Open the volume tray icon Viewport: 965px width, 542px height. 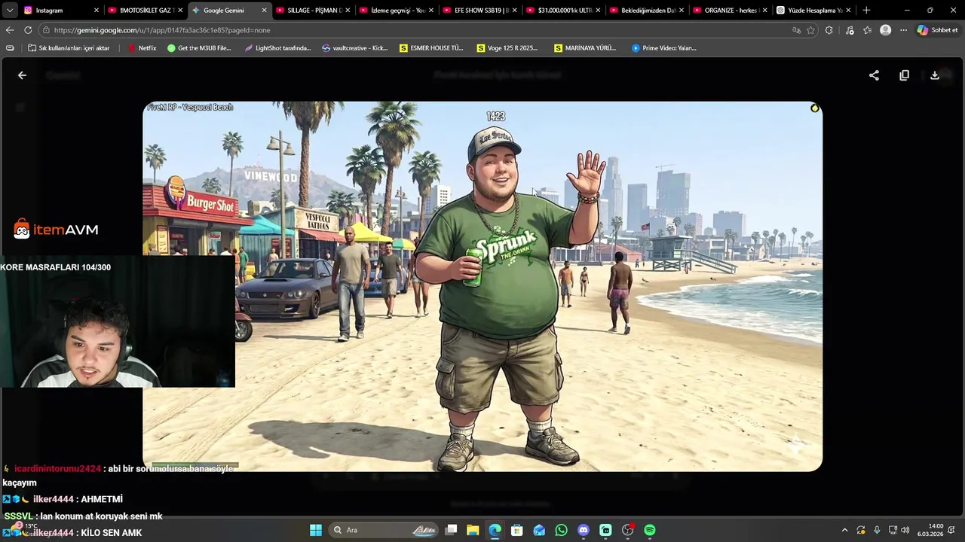(905, 530)
